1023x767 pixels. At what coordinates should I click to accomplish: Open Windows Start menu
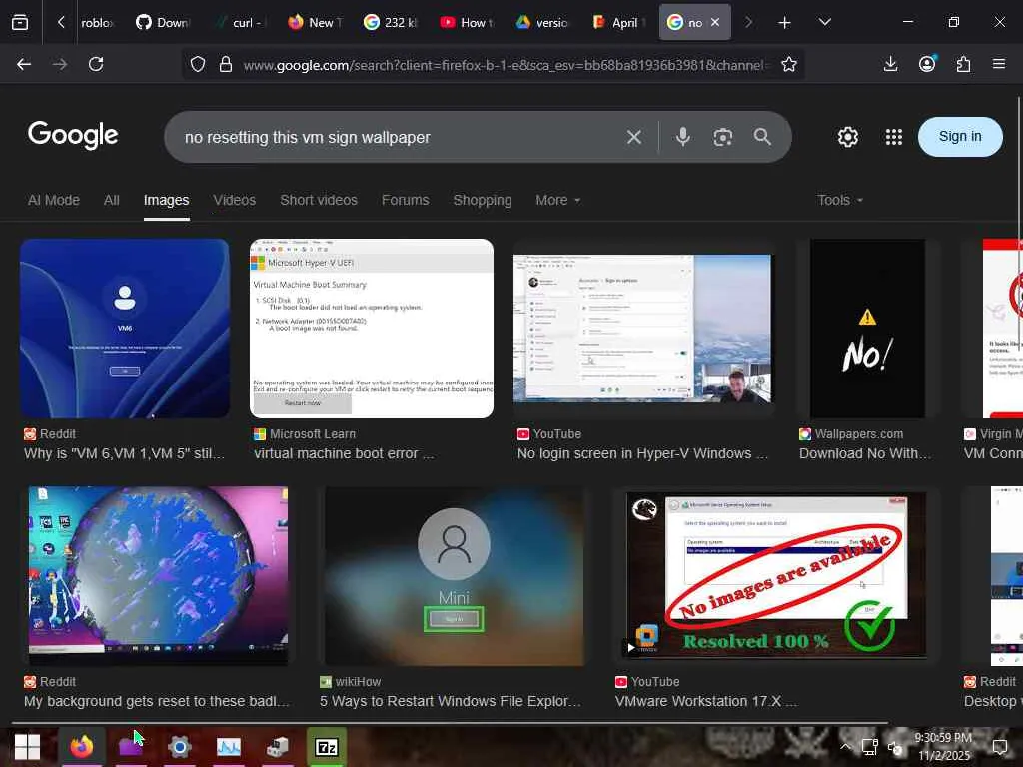click(x=27, y=747)
